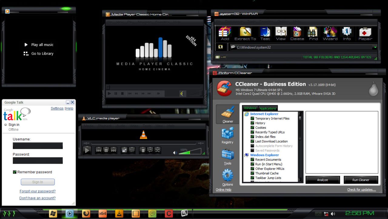The height and width of the screenshot is (219, 388).
Task: Open the Tools section in CCleaner
Action: (228, 157)
